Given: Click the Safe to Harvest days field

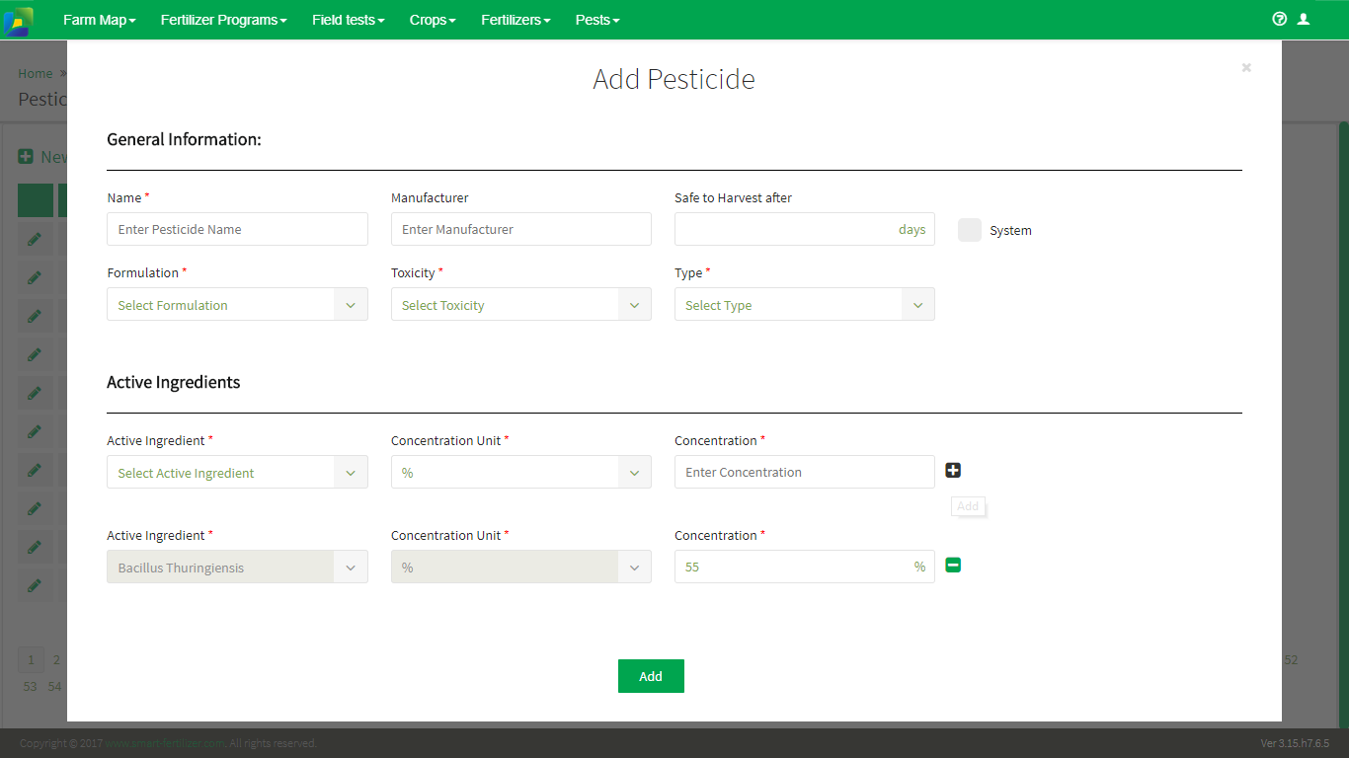Looking at the screenshot, I should coord(805,229).
